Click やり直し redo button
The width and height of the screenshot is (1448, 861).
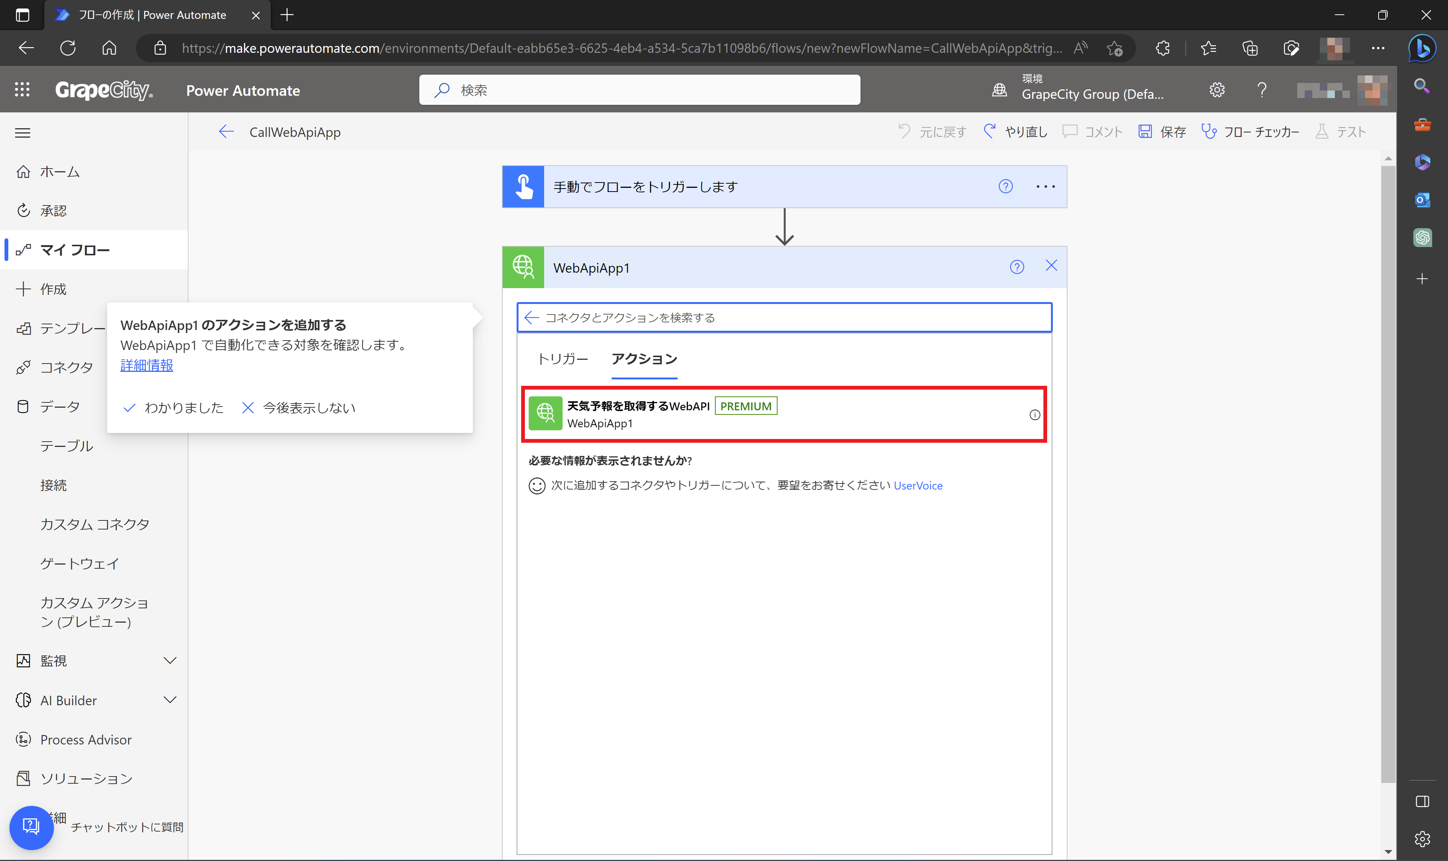click(x=1015, y=132)
